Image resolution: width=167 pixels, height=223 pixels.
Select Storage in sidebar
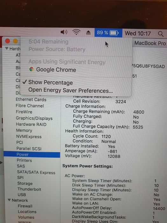click(25, 183)
